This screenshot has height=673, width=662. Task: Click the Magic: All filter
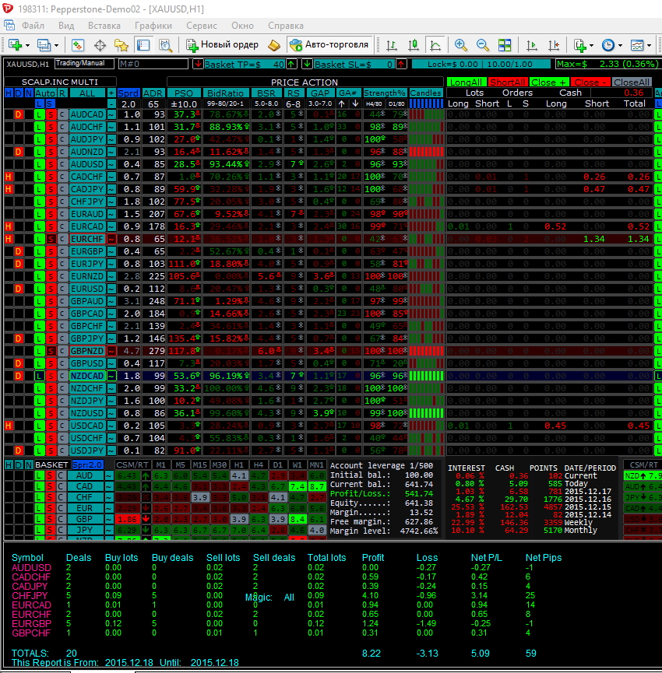tap(269, 597)
